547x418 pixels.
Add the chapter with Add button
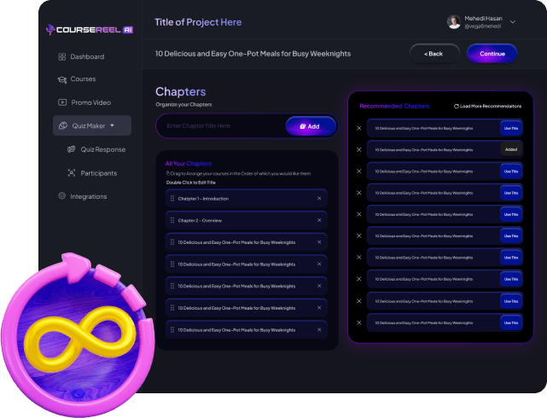[x=311, y=126]
